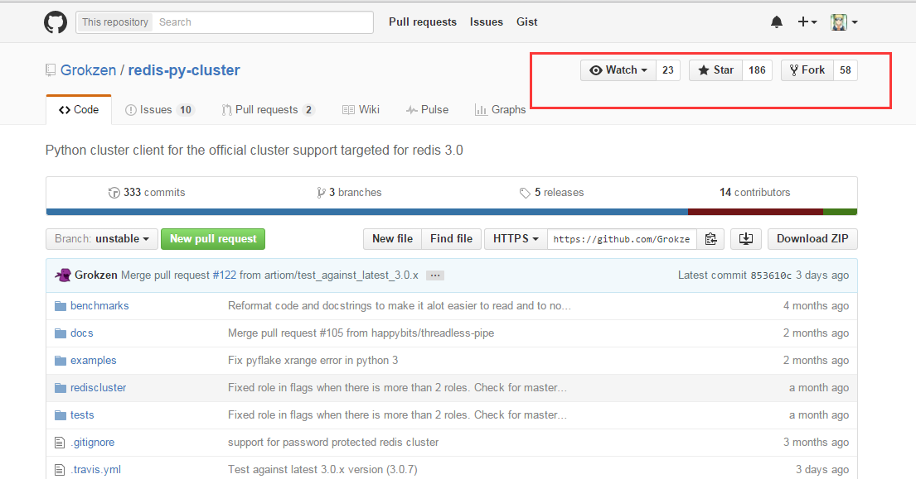View 3 branches list
Viewport: 916px width, 479px height.
[x=349, y=192]
